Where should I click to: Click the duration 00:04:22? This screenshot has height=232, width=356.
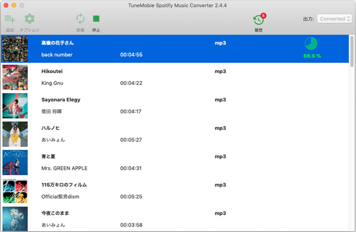tap(131, 83)
